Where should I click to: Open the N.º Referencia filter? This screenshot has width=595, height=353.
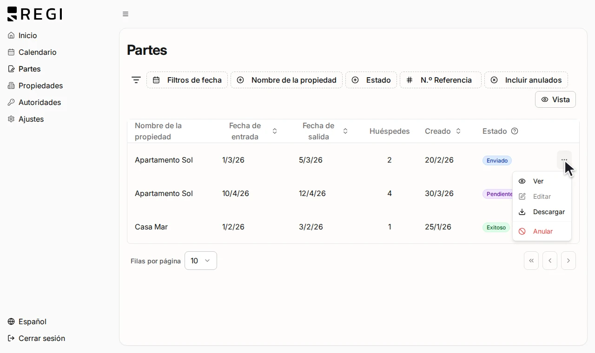pyautogui.click(x=440, y=80)
